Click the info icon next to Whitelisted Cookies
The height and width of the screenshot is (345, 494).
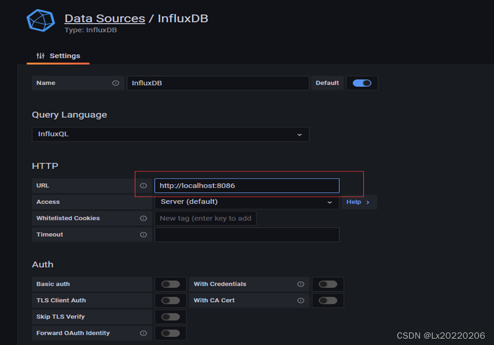pyautogui.click(x=143, y=219)
